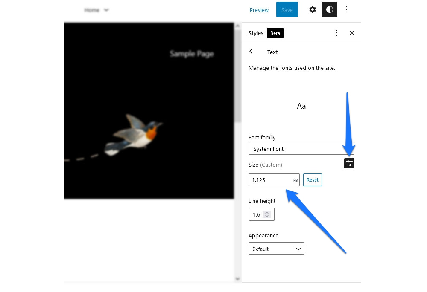The width and height of the screenshot is (427, 292).
Task: Click the Home menu in the top bar
Action: tap(91, 10)
